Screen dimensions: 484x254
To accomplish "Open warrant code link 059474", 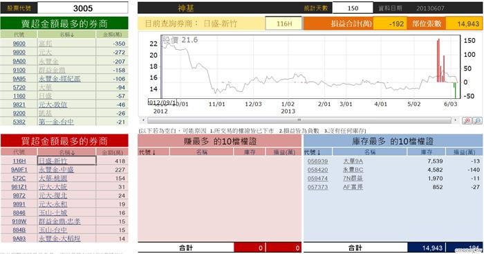I will coord(317,179).
